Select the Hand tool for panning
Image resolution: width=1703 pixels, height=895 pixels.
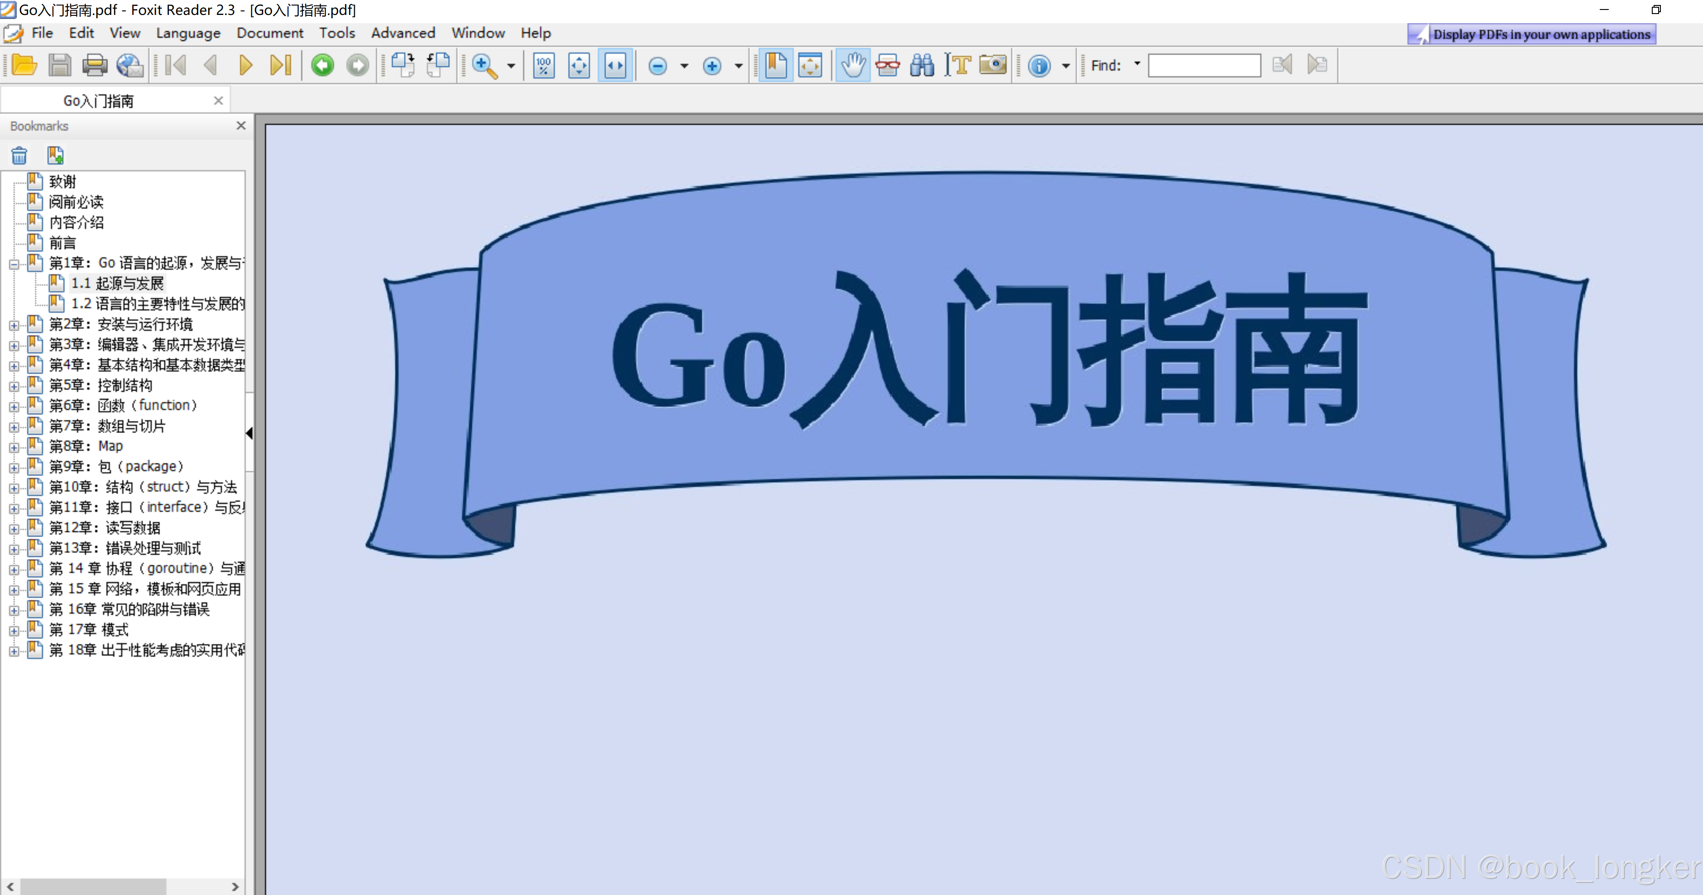[852, 64]
